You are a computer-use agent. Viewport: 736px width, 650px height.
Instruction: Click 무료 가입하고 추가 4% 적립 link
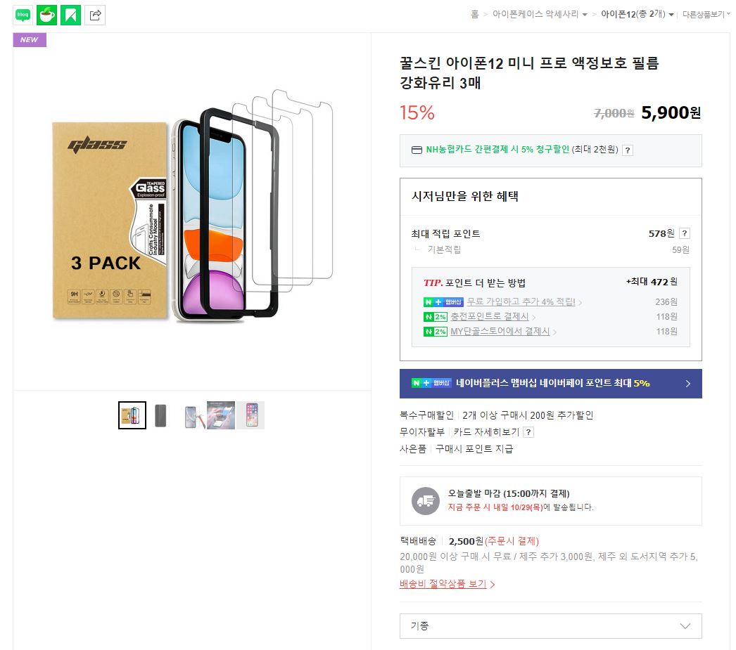(x=521, y=302)
